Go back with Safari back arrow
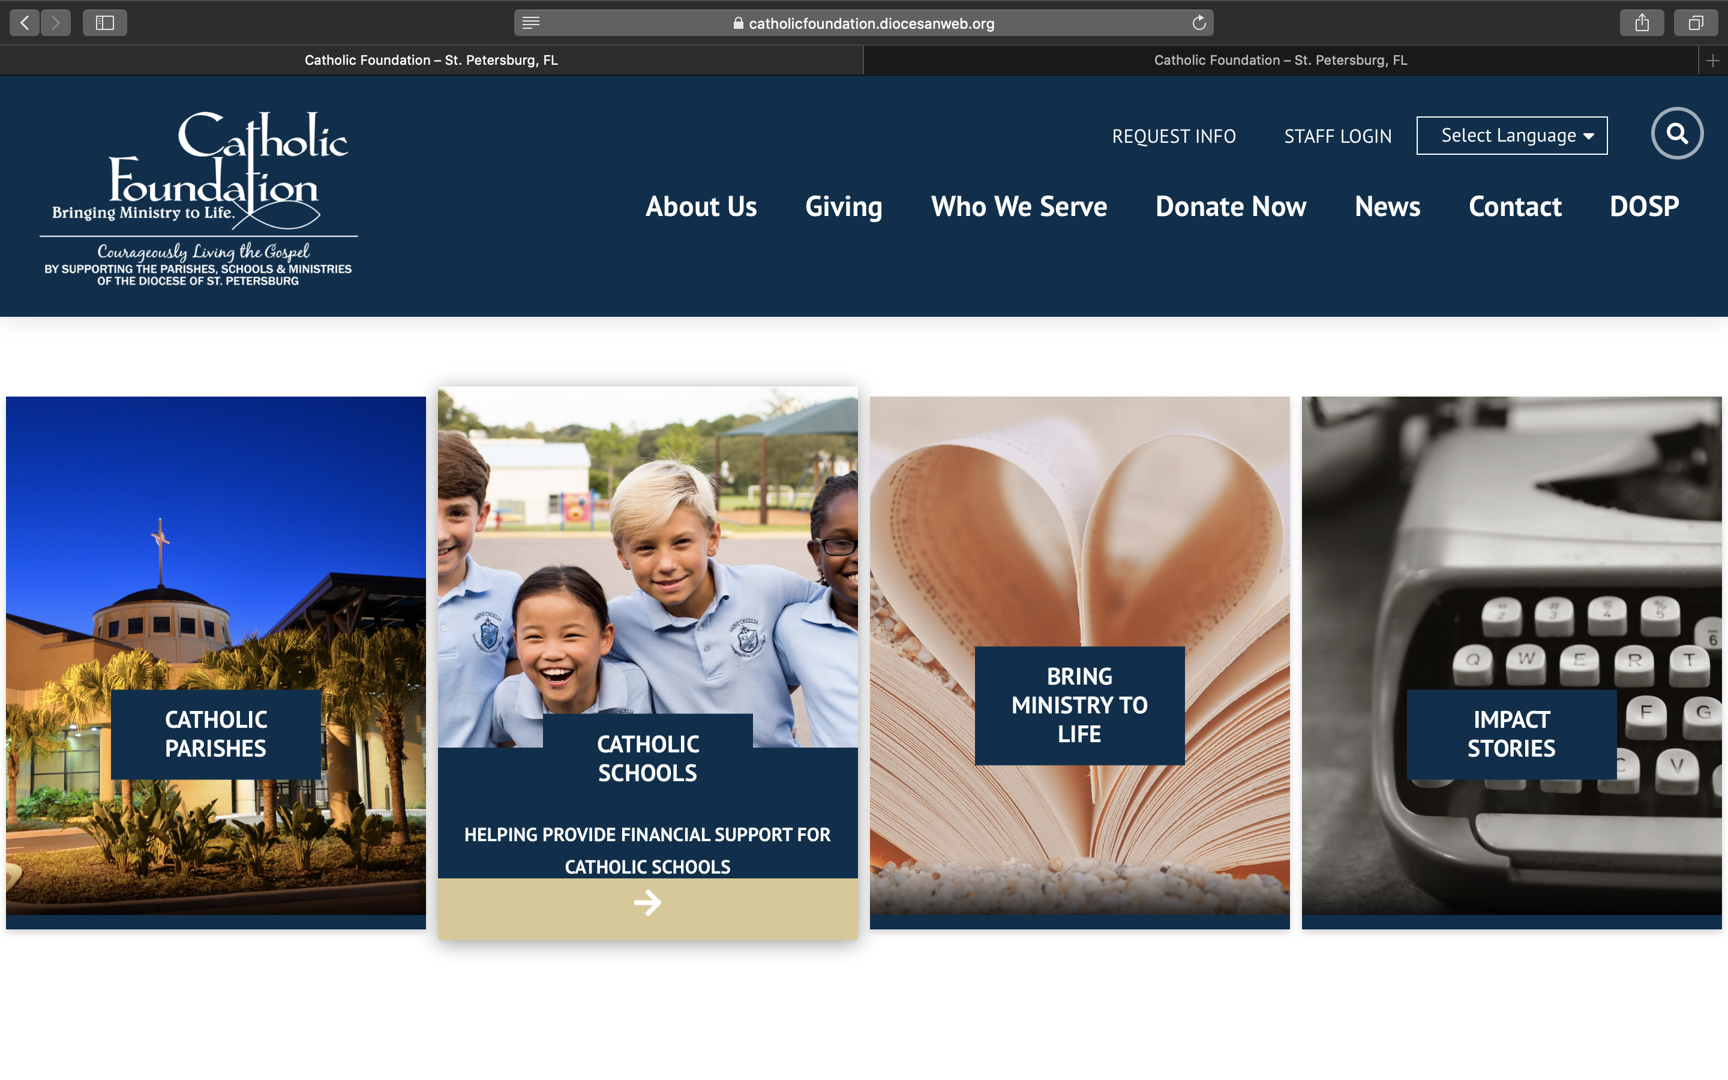The height and width of the screenshot is (1080, 1728). pos(25,23)
